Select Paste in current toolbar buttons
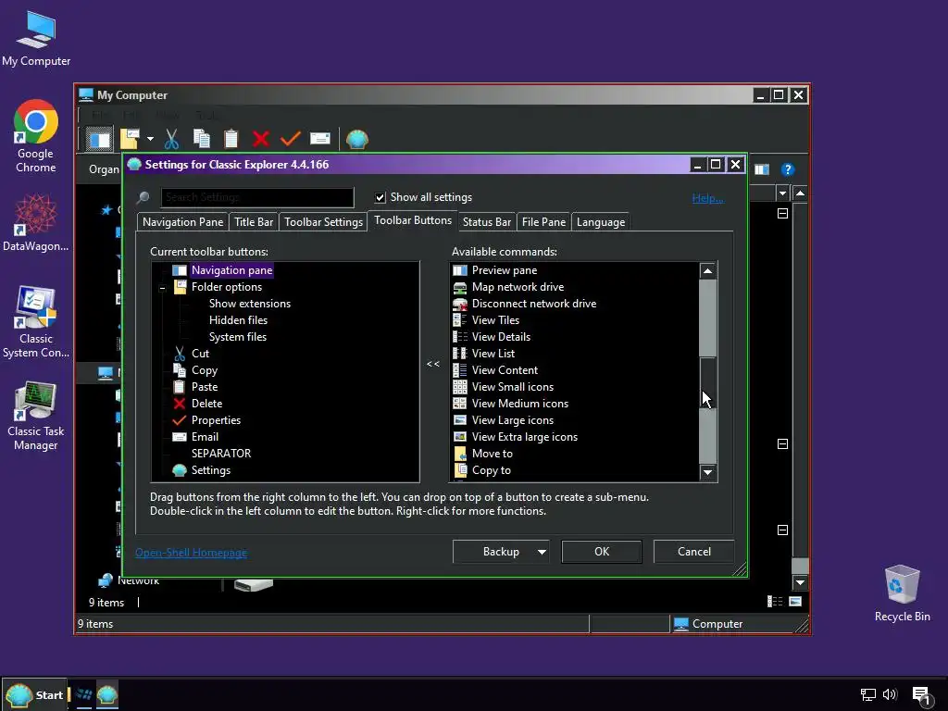 tap(205, 387)
